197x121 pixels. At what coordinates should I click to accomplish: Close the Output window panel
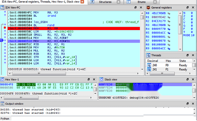tap(193, 104)
